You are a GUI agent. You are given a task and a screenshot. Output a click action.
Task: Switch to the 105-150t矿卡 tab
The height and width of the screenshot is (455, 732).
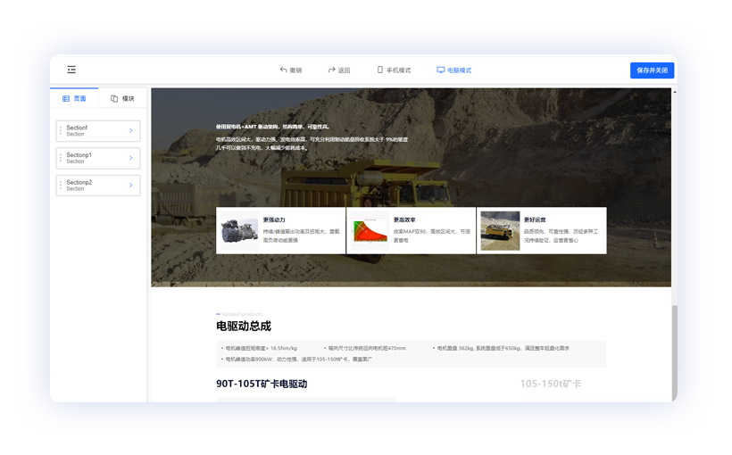pos(551,384)
